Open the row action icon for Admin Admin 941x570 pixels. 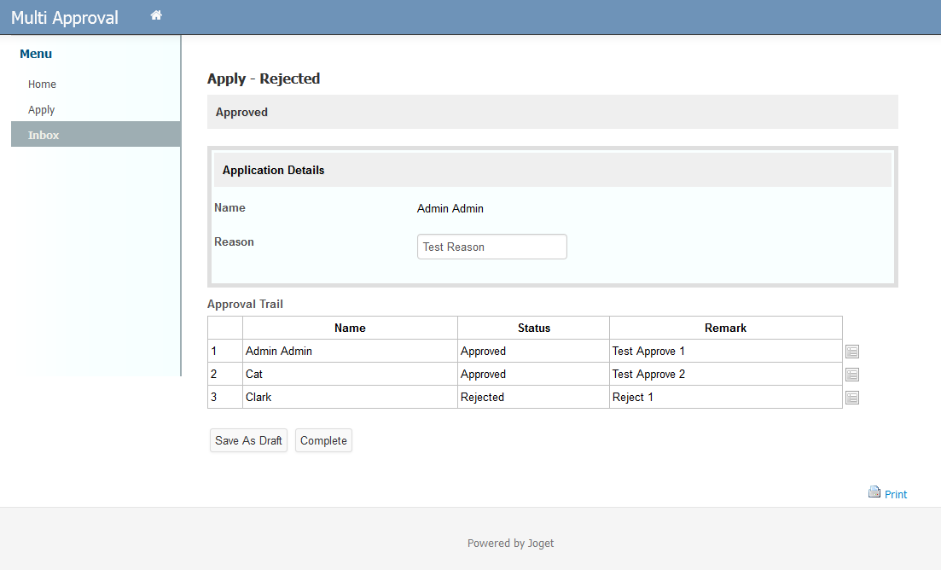(851, 352)
